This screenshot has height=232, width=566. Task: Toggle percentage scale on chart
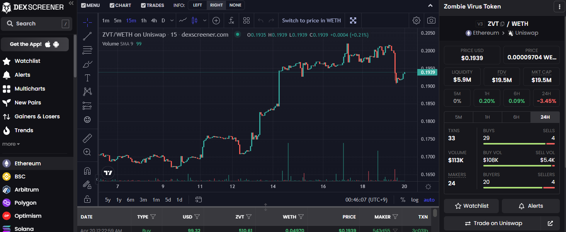[403, 200]
